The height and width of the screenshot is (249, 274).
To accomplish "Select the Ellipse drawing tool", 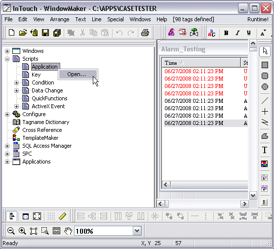I will pos(265,87).
